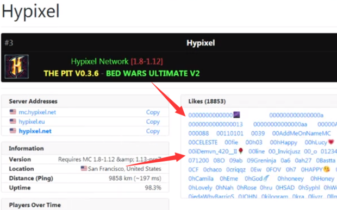337x210 pixels.
Task: Open player 08O profile link
Action: point(219,161)
